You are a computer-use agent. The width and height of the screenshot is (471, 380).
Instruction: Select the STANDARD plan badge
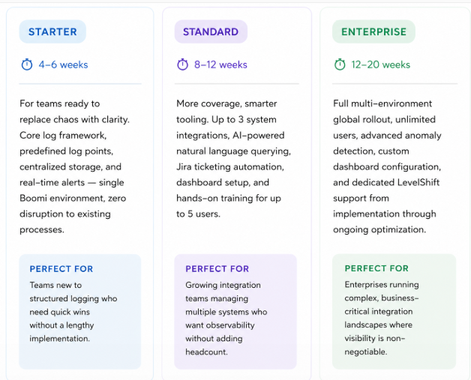[211, 31]
